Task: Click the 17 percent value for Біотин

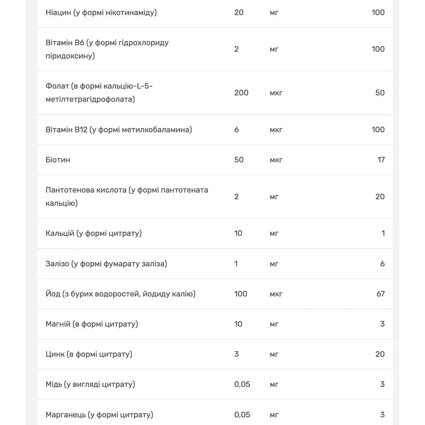Action: [x=381, y=160]
